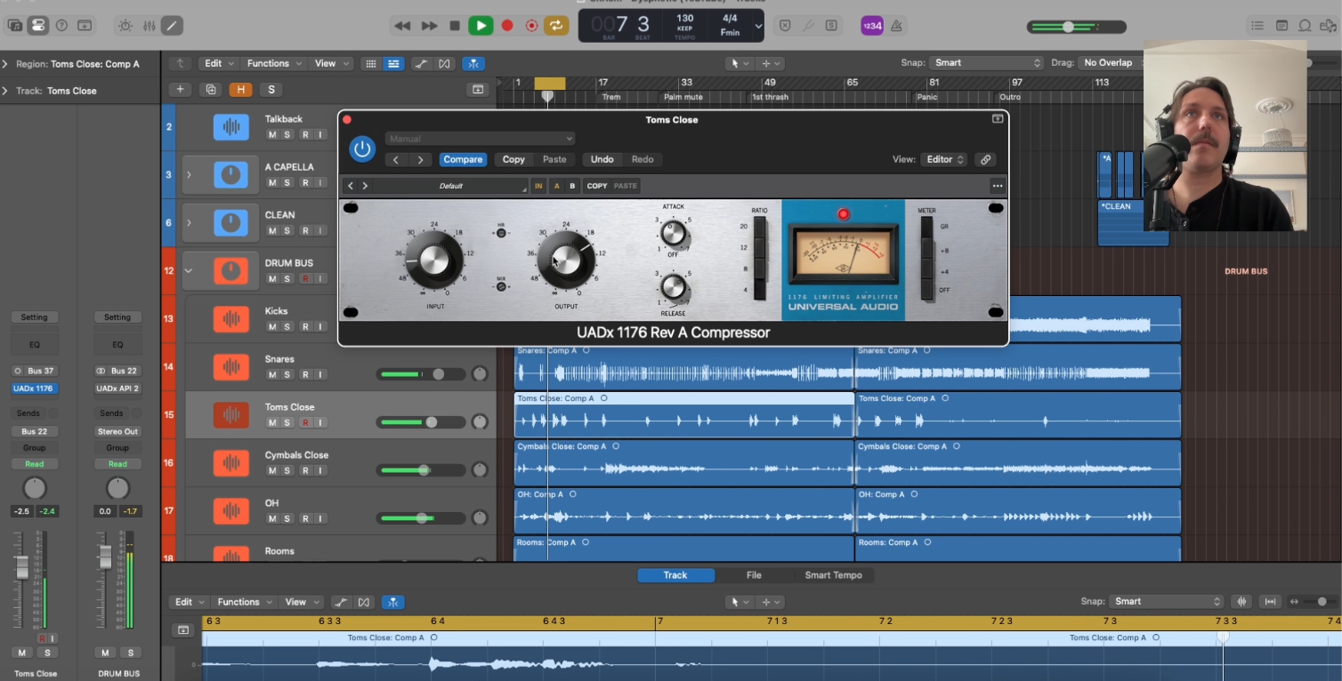
Task: Click the 1176 INPUT knob
Action: pos(434,260)
